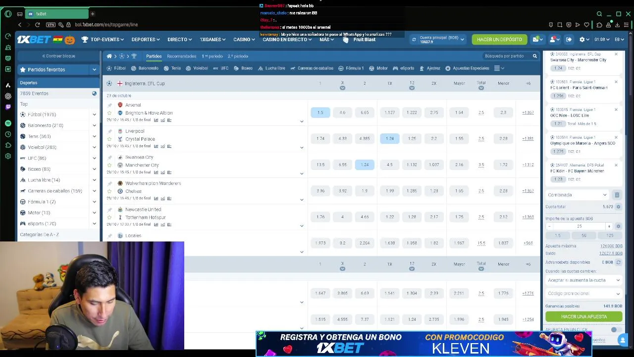Image resolution: width=634 pixels, height=357 pixels.
Task: Select Arsenal win odds 1.5
Action: click(x=320, y=113)
